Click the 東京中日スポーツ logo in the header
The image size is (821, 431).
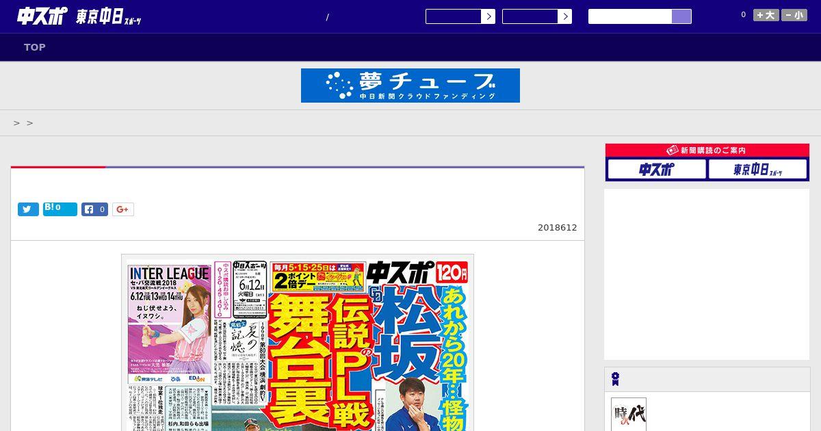pyautogui.click(x=109, y=17)
